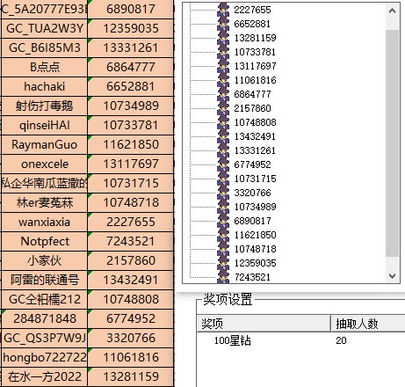Select spreadsheet cell with ID 13331261
Image resolution: width=405 pixels, height=387 pixels.
131,47
